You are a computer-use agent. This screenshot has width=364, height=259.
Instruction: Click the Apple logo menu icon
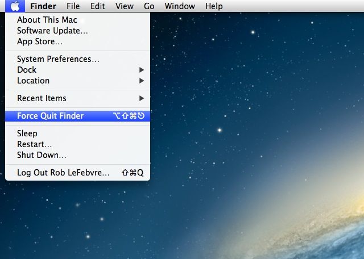pyautogui.click(x=15, y=6)
